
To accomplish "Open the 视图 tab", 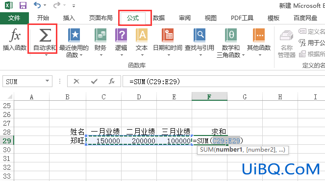I will tap(211, 18).
